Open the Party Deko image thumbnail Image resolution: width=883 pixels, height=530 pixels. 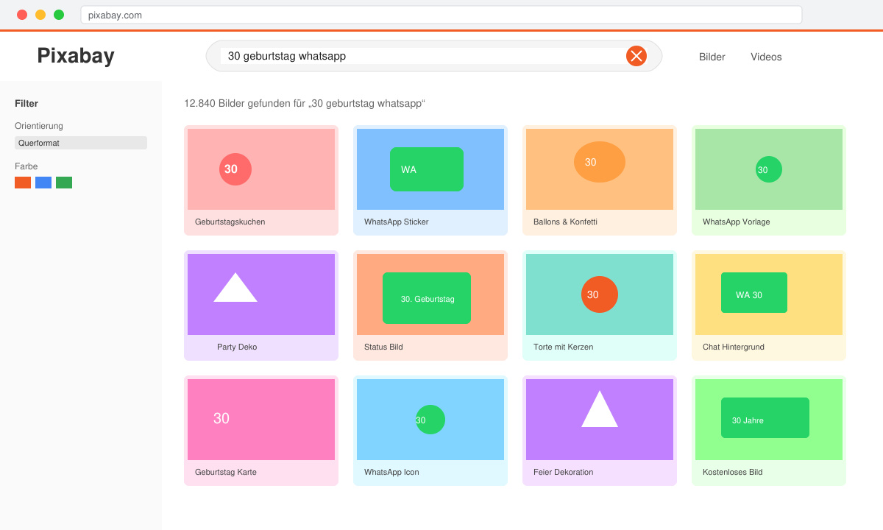tap(261, 294)
